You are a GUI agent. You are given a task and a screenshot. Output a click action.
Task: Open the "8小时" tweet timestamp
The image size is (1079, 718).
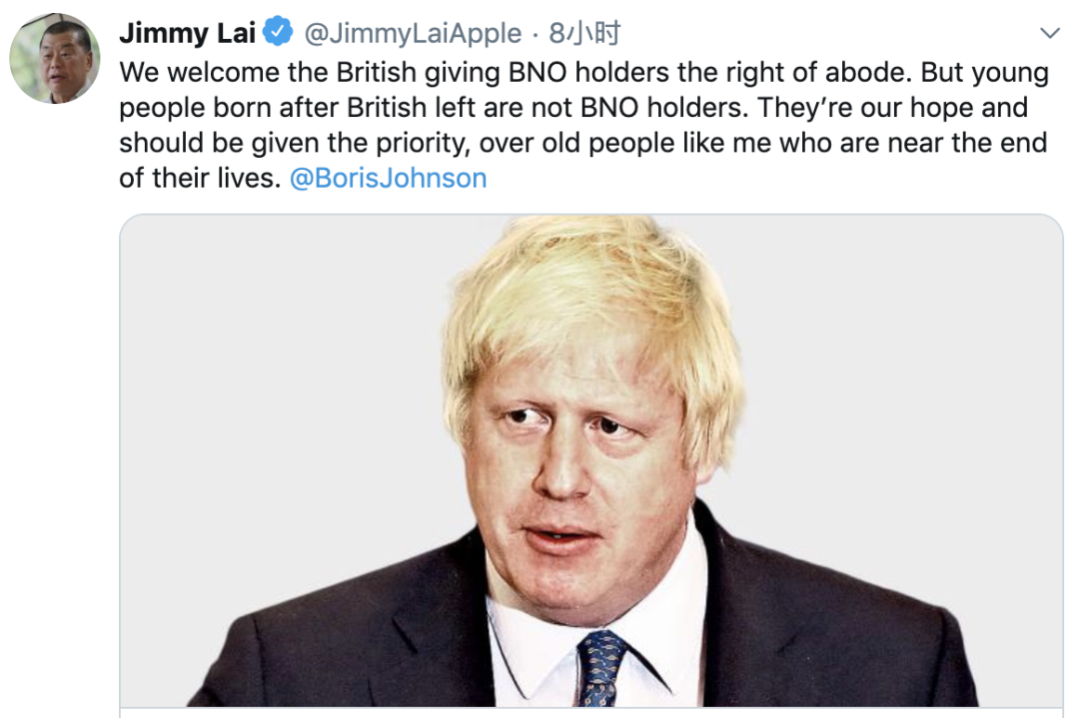point(584,34)
